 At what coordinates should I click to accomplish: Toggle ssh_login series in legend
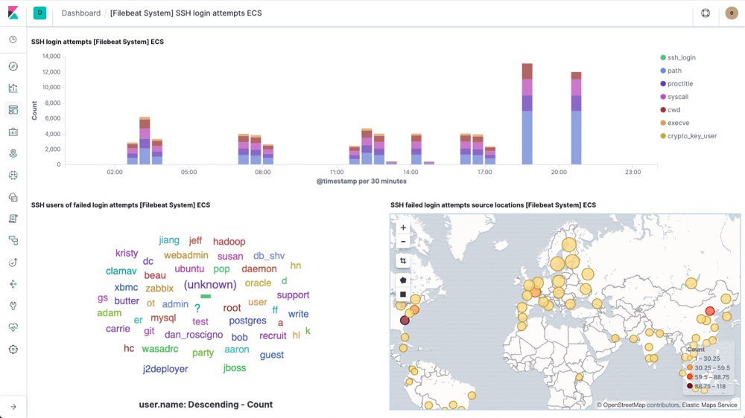point(678,57)
